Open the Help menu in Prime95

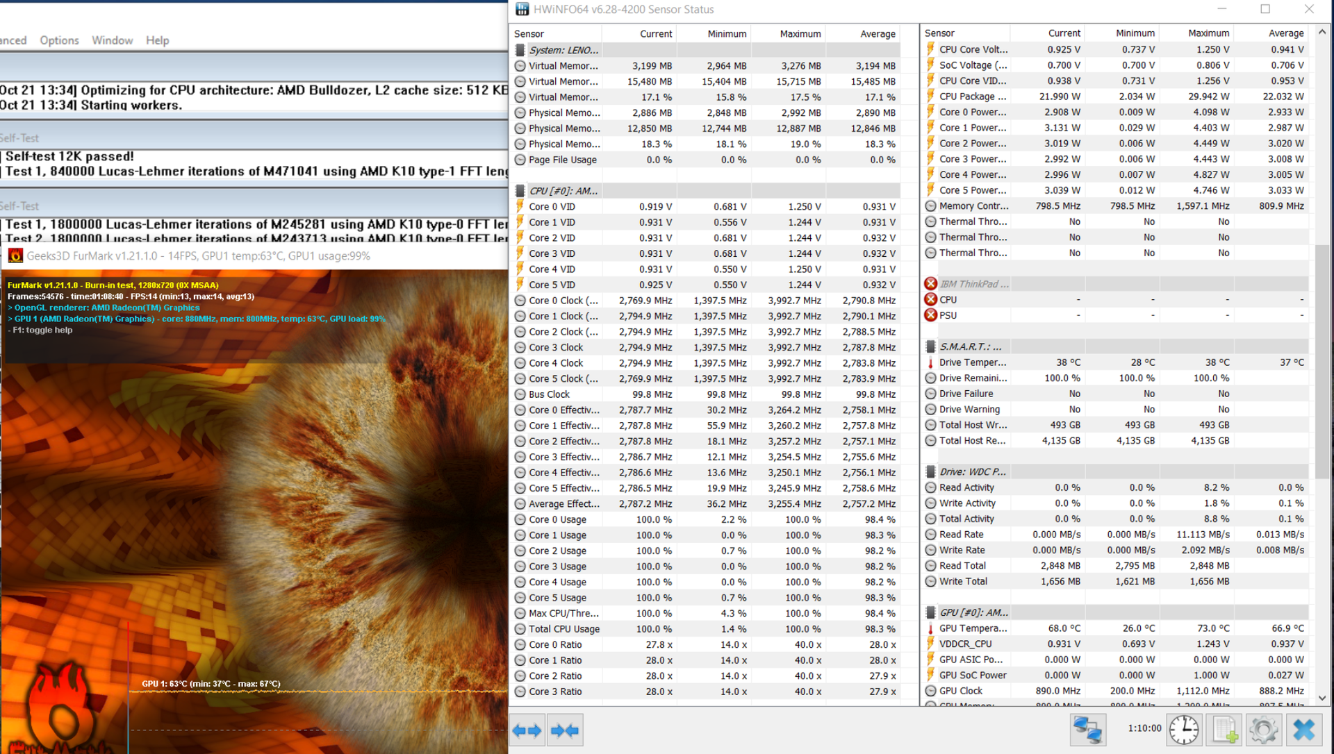[157, 40]
